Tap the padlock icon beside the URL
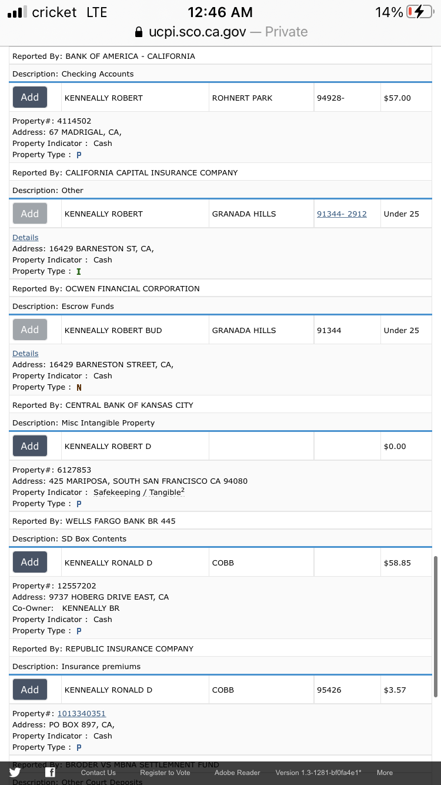Image resolution: width=441 pixels, height=785 pixels. 139,32
